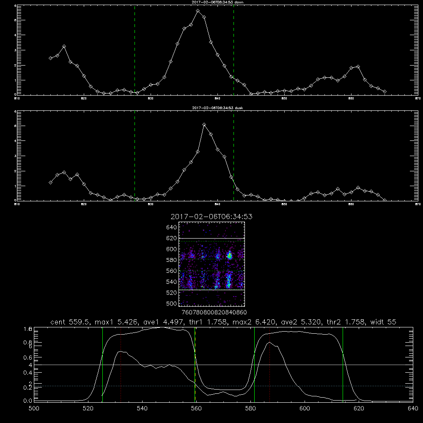The height and width of the screenshot is (423, 423).
Task: Click the '580' label on spectrogram y-axis
Action: pyautogui.click(x=172, y=260)
